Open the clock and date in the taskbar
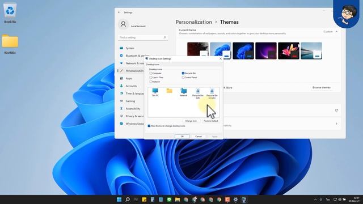This screenshot has width=363, height=204. (x=354, y=199)
